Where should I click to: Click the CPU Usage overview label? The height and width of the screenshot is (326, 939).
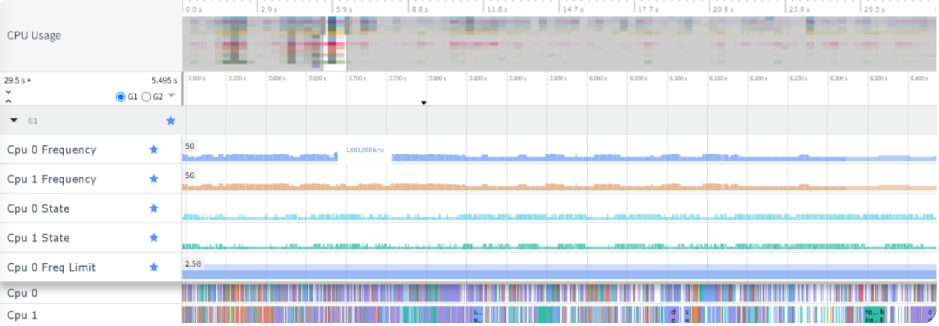pyautogui.click(x=34, y=36)
